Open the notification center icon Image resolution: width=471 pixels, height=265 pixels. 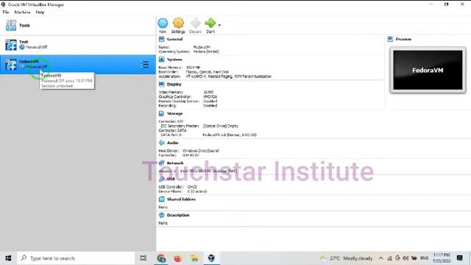(x=459, y=258)
